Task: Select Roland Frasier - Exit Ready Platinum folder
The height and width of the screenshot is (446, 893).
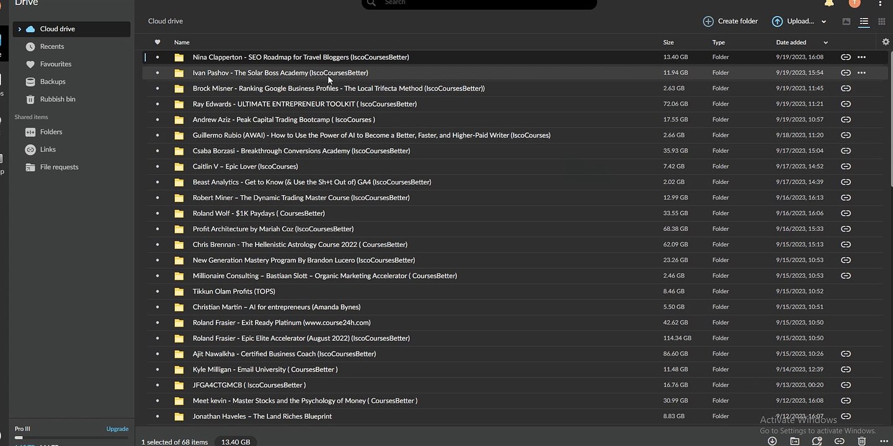Action: coord(282,323)
